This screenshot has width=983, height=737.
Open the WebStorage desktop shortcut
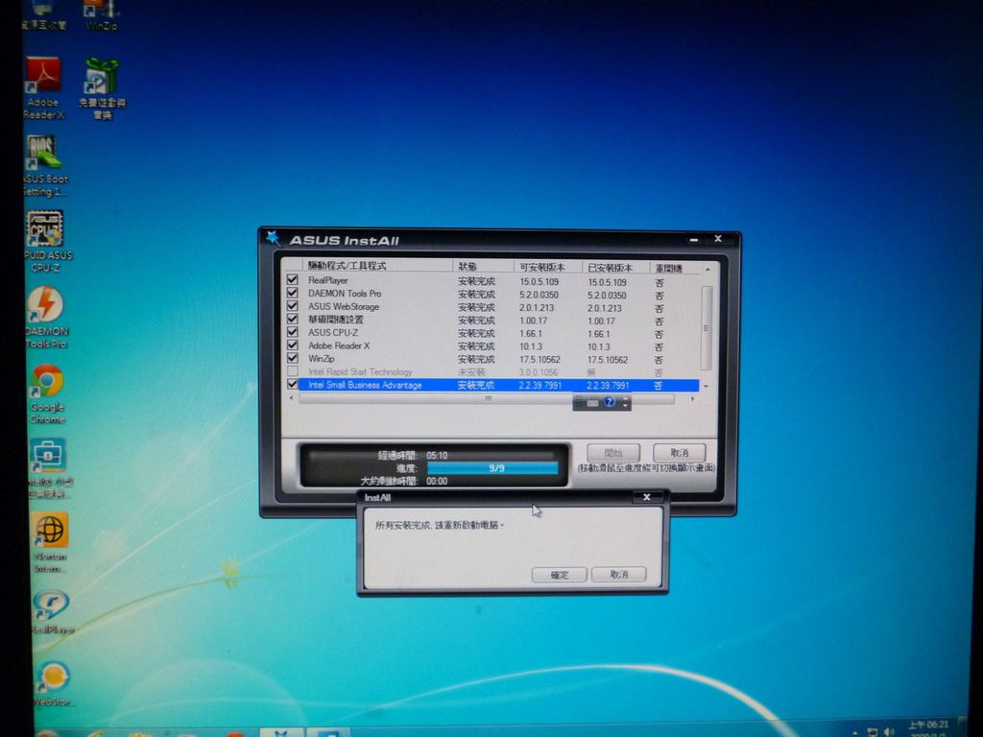point(53,683)
